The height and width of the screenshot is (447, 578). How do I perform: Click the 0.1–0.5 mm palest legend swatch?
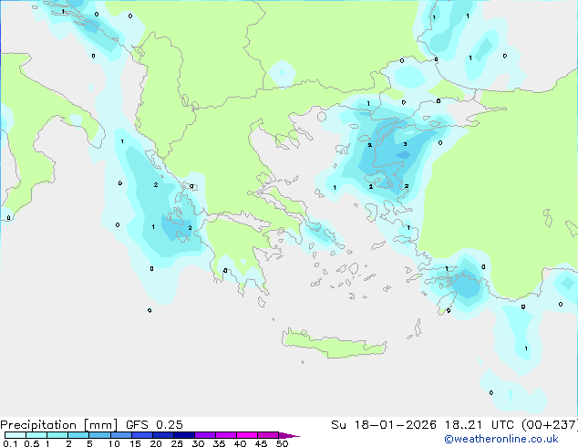pyautogui.click(x=15, y=435)
